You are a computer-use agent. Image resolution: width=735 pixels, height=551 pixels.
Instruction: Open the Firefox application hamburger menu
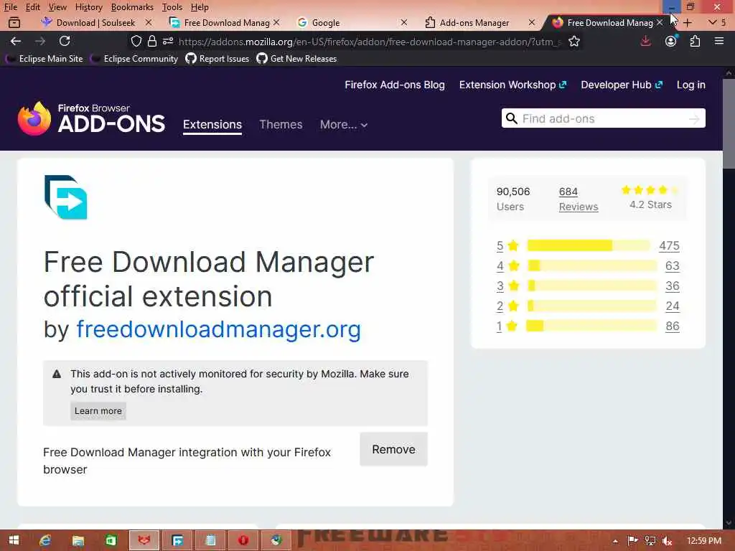[719, 41]
